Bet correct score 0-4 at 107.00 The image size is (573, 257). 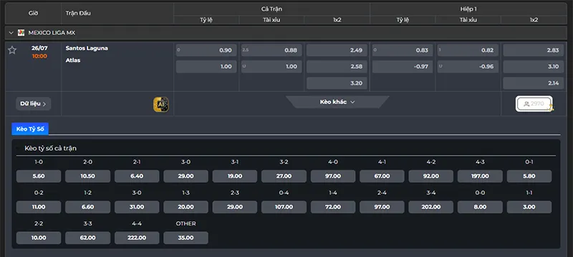(x=284, y=207)
